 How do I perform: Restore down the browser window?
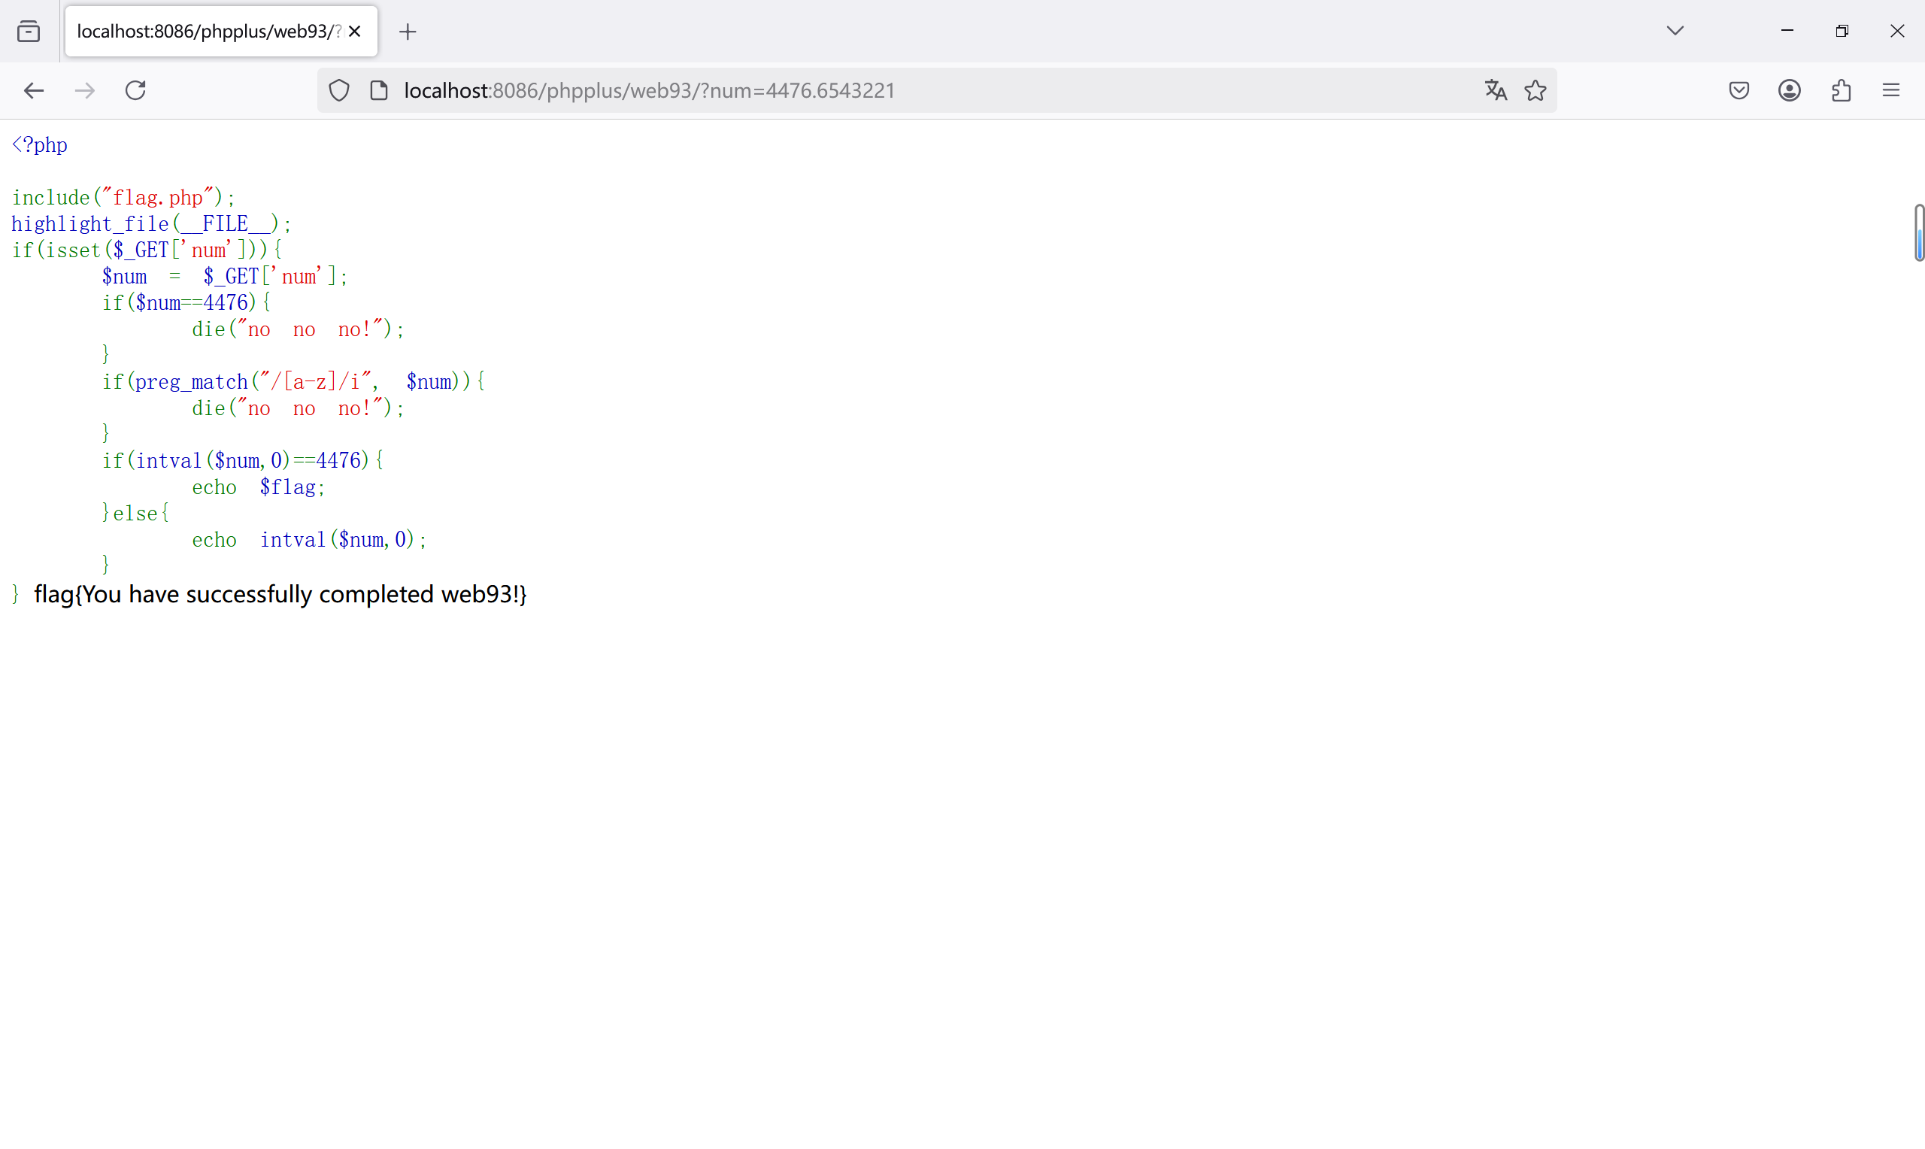click(x=1842, y=31)
